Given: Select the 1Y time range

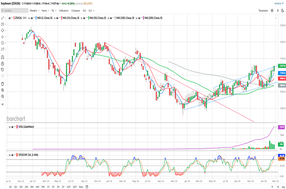Looking at the screenshot, I should coord(48,187).
